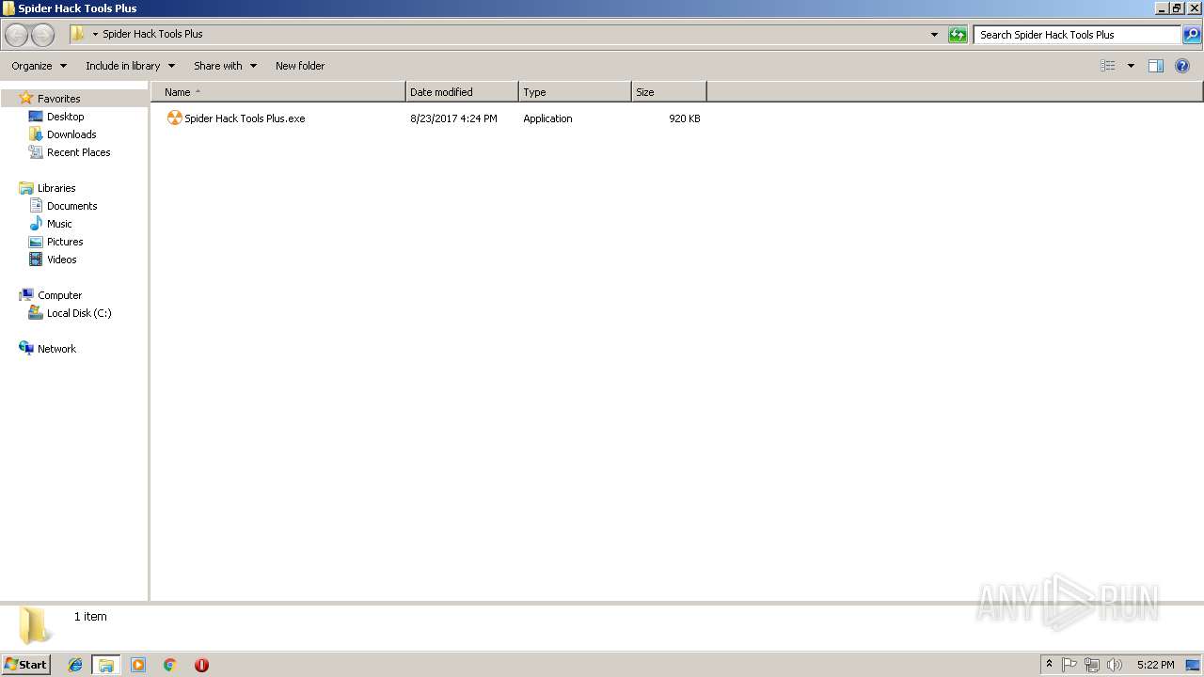
Task: Toggle the preview pane icon
Action: coord(1156,66)
